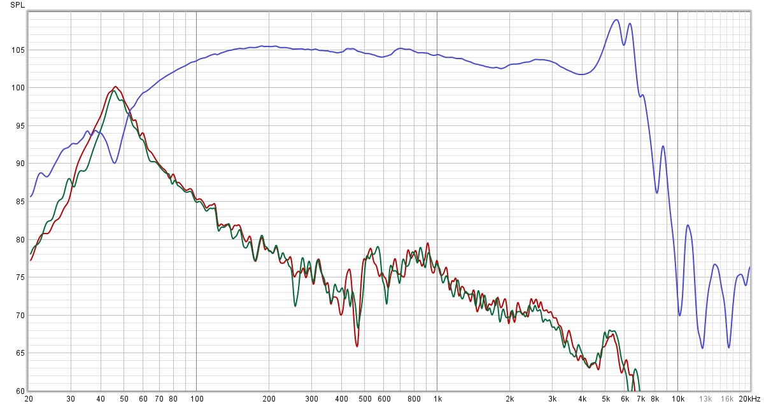
Task: Click the SPL axis label
Action: pos(18,5)
